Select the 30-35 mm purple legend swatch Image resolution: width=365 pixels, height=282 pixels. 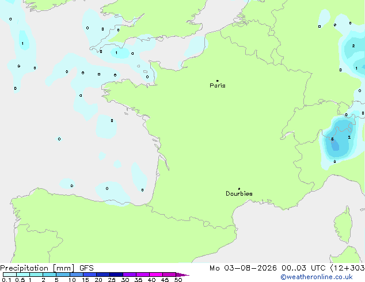point(129,275)
